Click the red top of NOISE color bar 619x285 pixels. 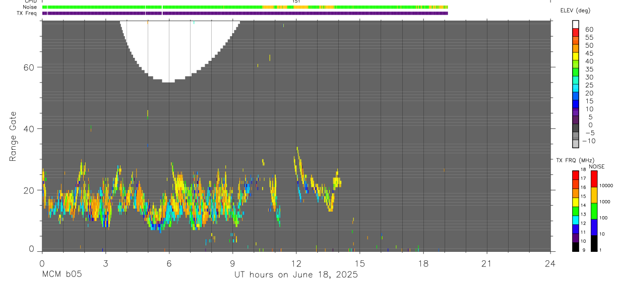594,179
